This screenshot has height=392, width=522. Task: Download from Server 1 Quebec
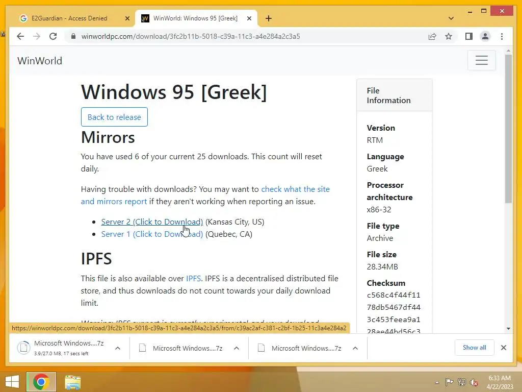tap(152, 234)
